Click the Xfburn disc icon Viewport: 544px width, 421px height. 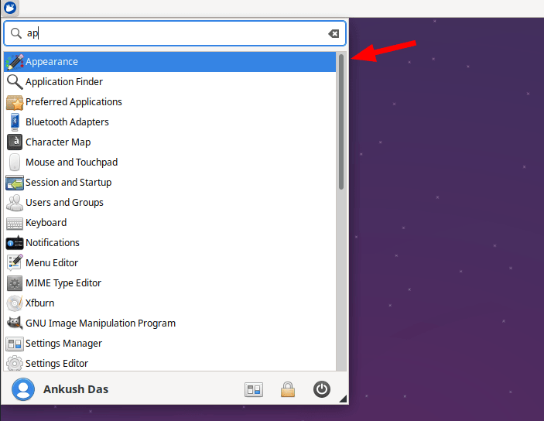click(x=14, y=303)
